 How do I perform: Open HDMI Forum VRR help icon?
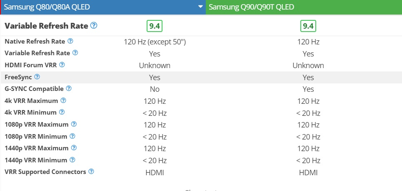coord(62,65)
